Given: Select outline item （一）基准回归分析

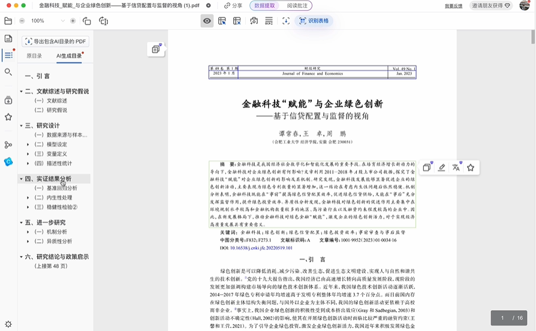Looking at the screenshot, I should click(x=55, y=188).
